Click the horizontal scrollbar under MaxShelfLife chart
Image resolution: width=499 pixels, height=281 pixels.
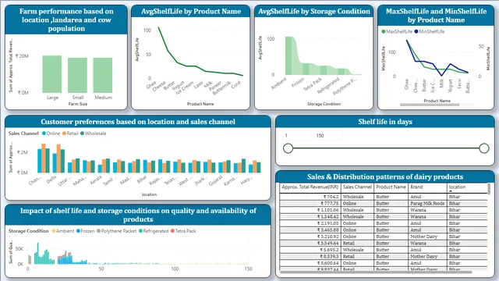430,105
